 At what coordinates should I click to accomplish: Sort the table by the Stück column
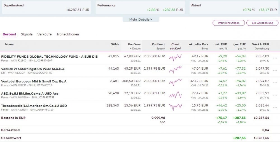[115, 44]
